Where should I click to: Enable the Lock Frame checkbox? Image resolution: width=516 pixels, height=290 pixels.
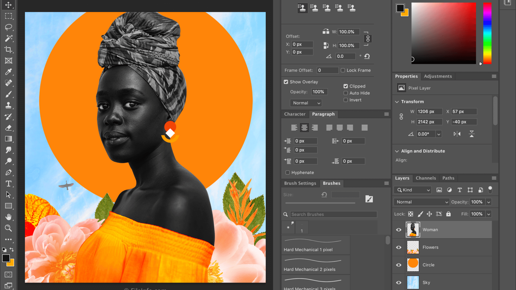[x=343, y=70]
